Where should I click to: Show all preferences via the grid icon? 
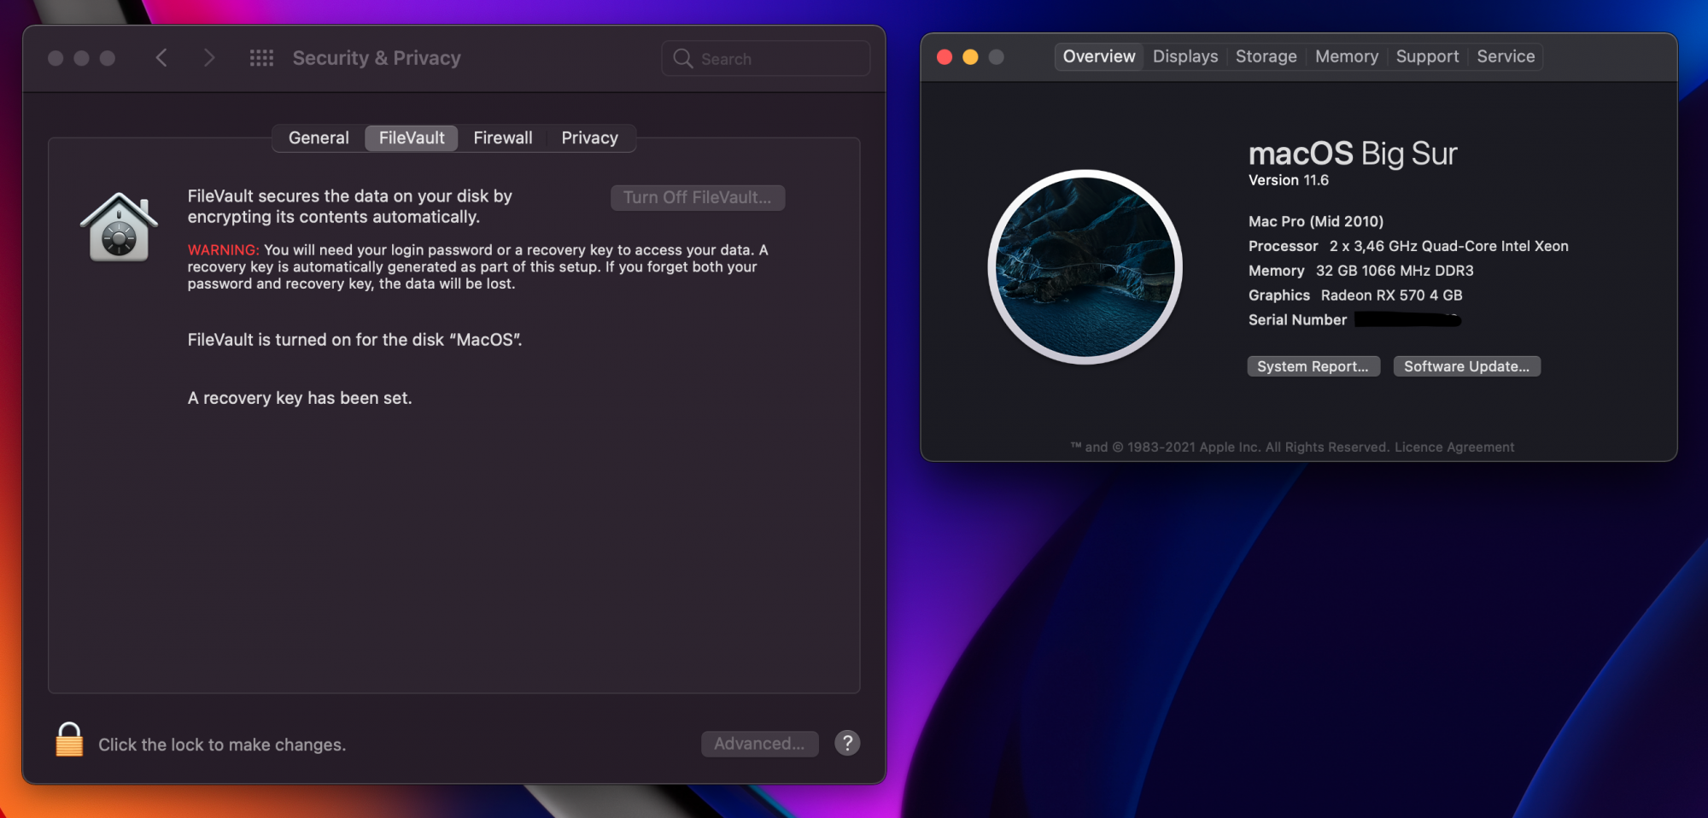(261, 58)
